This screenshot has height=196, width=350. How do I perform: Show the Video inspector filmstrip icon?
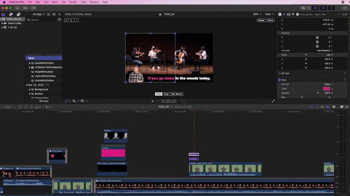289,14
